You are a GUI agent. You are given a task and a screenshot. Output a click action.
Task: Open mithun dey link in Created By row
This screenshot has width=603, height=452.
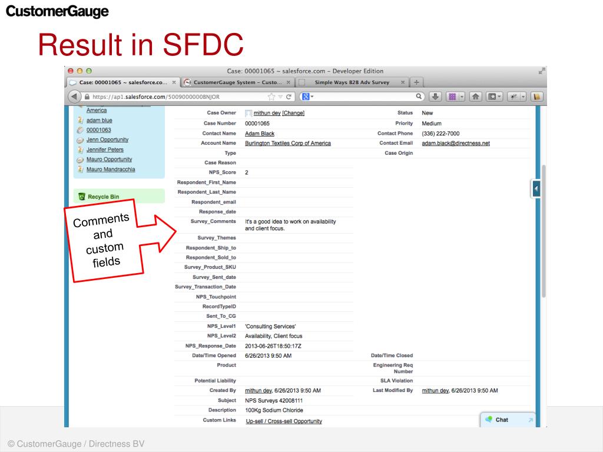tap(259, 391)
